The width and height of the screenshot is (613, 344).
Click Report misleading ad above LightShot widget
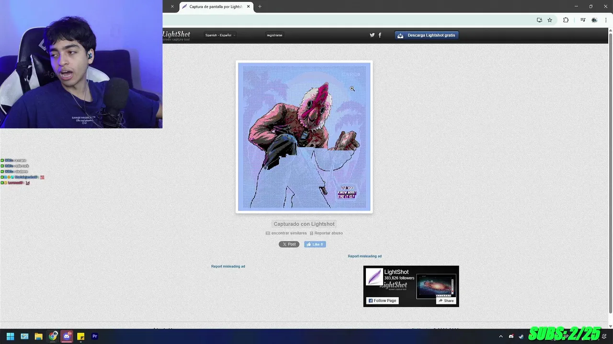tap(364, 256)
